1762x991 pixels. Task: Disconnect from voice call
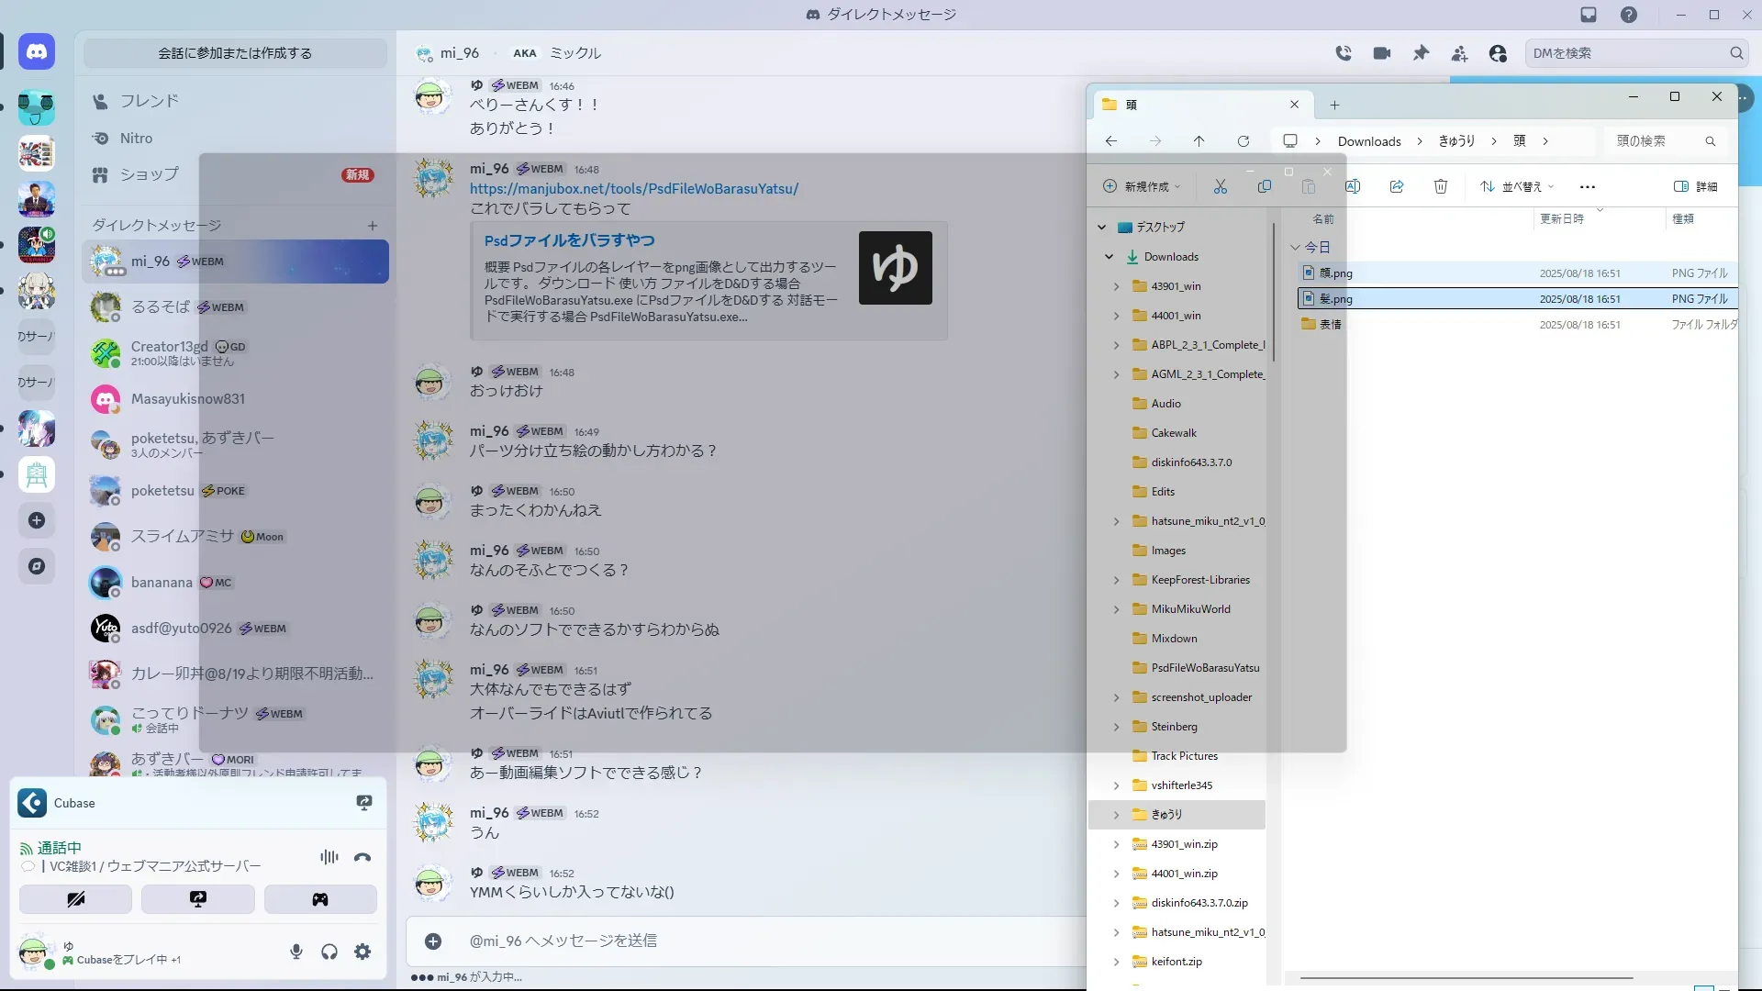pos(362,857)
